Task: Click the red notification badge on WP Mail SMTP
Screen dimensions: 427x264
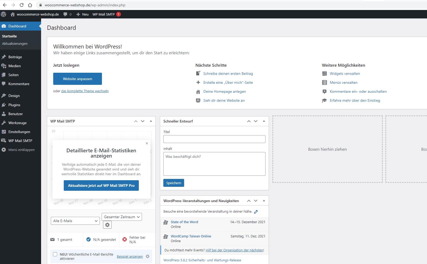Action: 119,14
